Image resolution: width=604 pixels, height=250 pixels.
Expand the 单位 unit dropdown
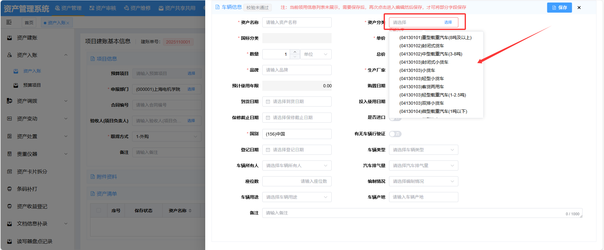pyautogui.click(x=316, y=54)
